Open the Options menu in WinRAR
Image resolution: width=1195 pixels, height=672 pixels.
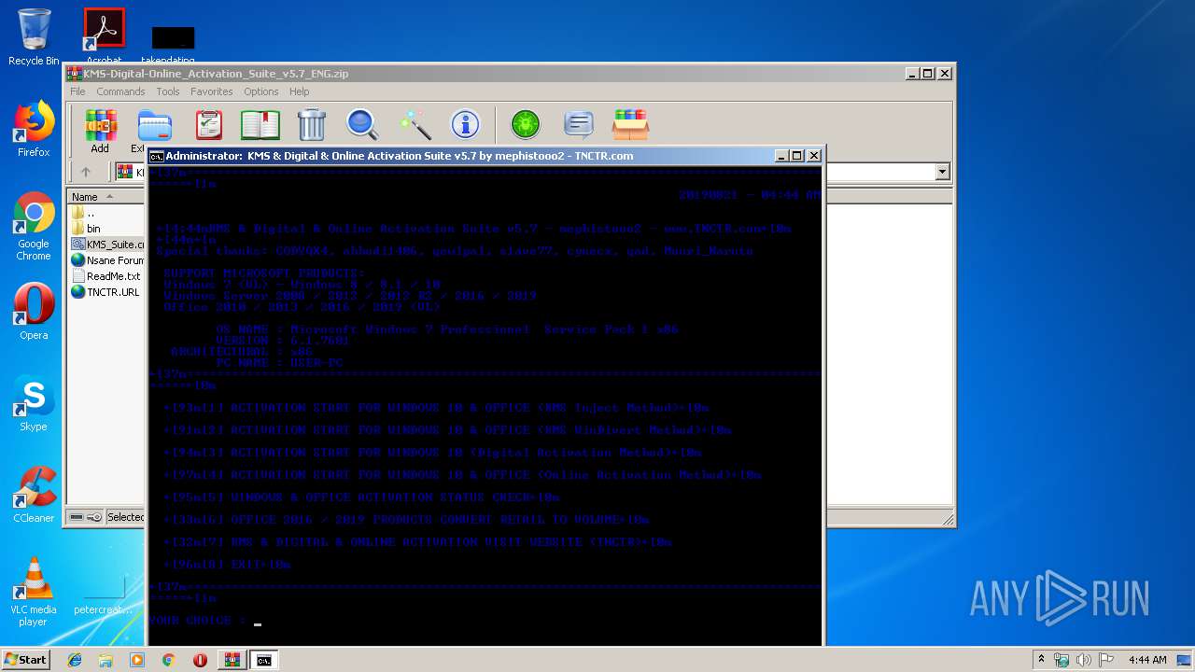[261, 91]
